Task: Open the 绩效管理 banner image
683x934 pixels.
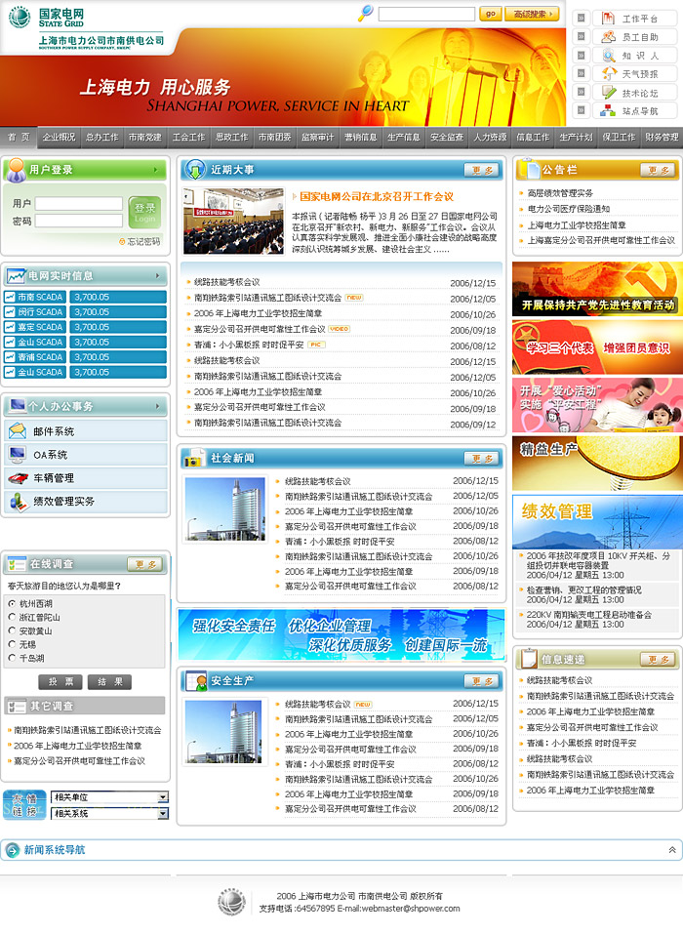Action: click(x=597, y=521)
